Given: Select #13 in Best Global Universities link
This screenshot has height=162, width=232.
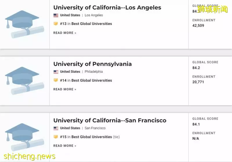Looking at the screenshot, I should [x=86, y=24].
